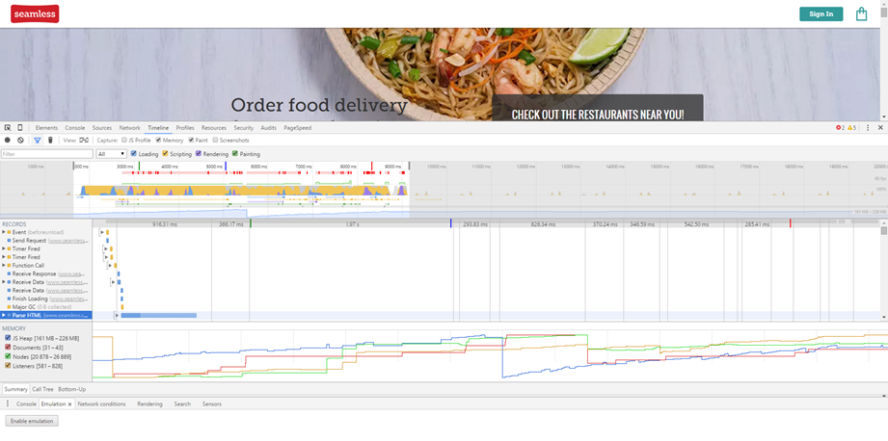The width and height of the screenshot is (888, 441).
Task: Open the Rendering drawer tab
Action: pos(149,404)
